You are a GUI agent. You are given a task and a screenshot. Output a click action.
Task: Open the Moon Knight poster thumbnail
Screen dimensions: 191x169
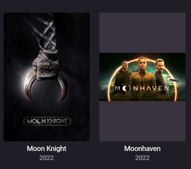click(46, 77)
